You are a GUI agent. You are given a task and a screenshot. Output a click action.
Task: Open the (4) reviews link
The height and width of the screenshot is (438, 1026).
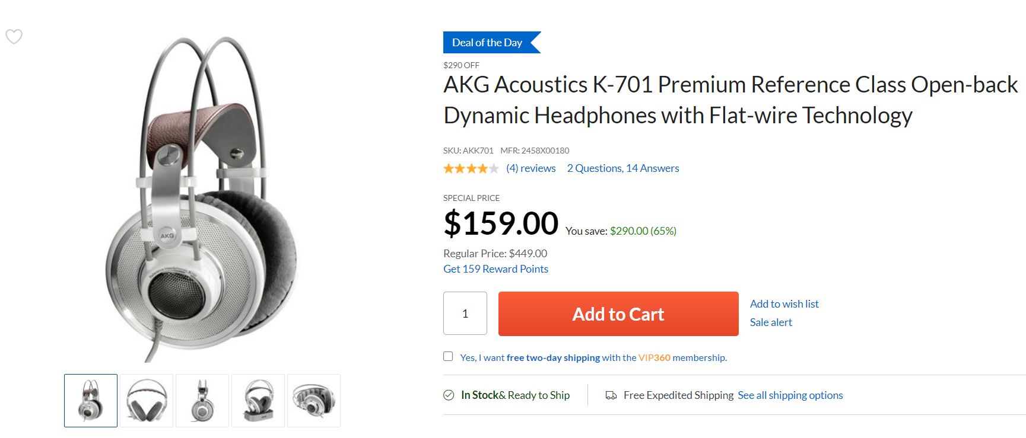pos(531,168)
